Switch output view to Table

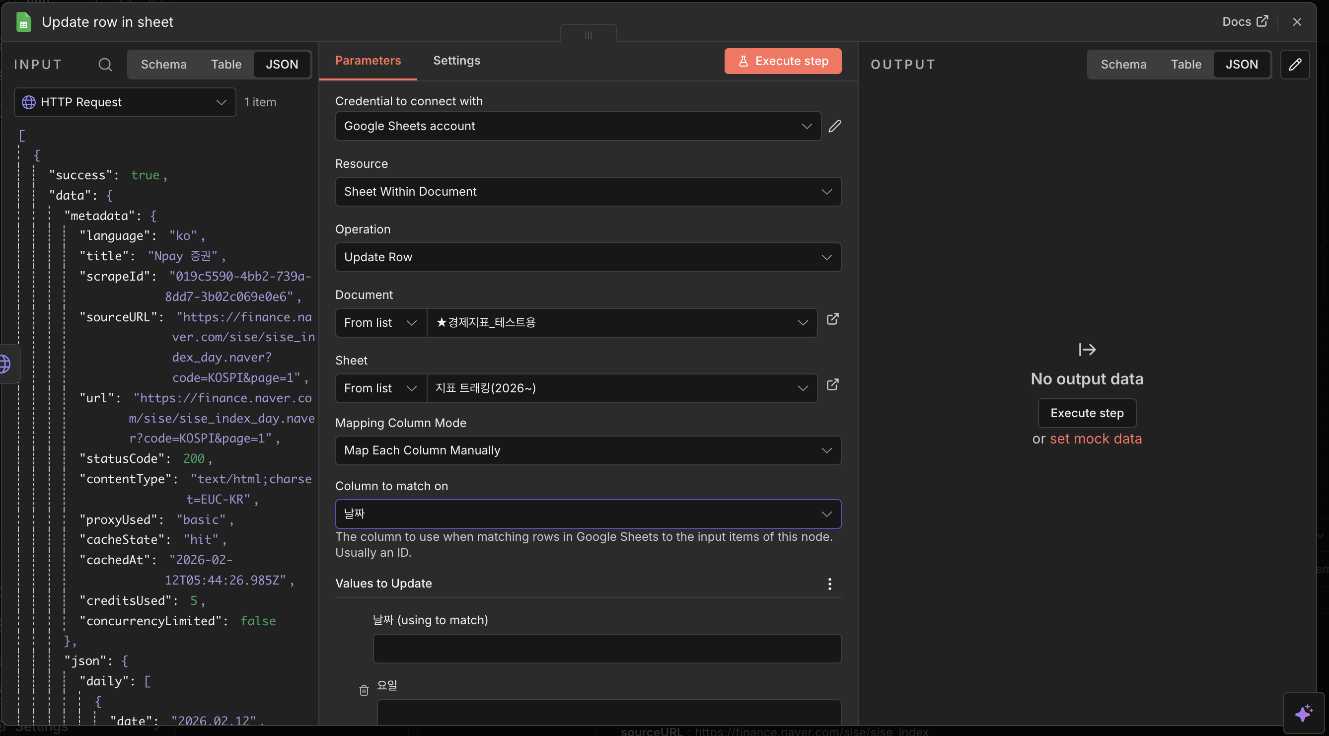coord(1185,65)
